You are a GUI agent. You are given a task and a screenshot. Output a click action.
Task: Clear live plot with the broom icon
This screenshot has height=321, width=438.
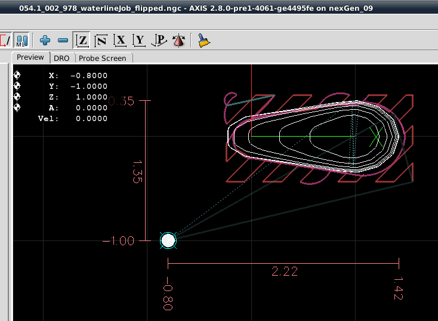(x=205, y=41)
